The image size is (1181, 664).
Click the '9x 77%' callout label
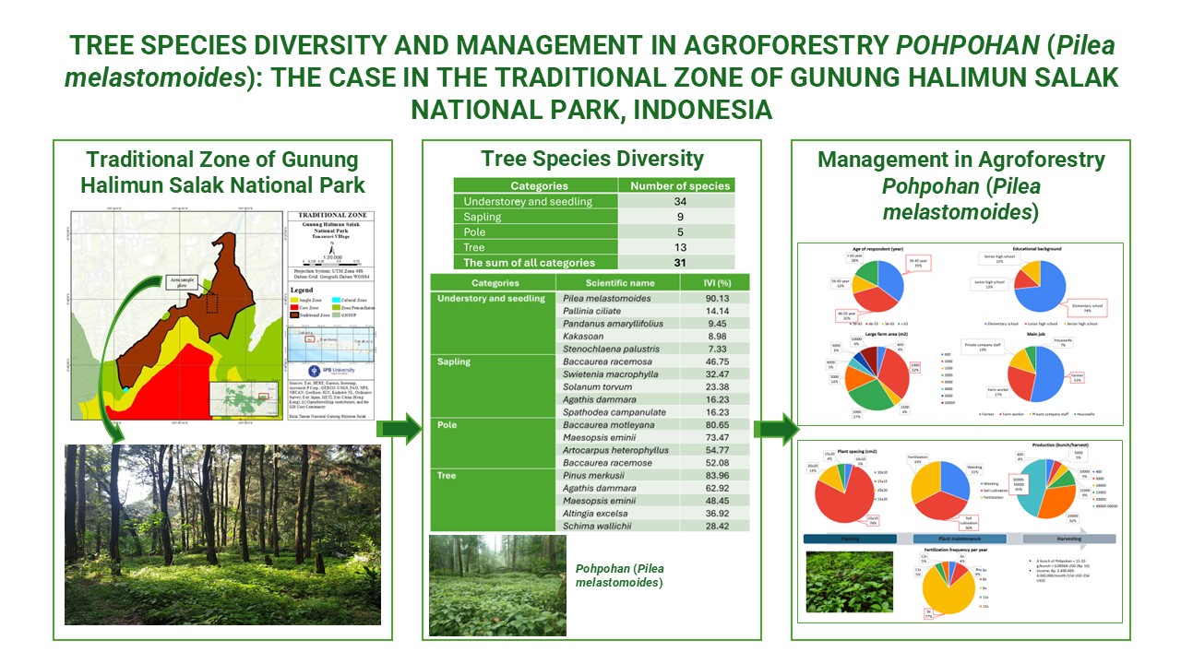click(928, 615)
